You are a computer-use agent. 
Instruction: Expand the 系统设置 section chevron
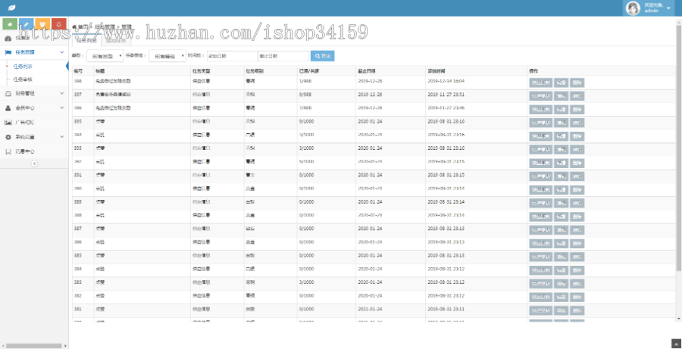tap(62, 137)
